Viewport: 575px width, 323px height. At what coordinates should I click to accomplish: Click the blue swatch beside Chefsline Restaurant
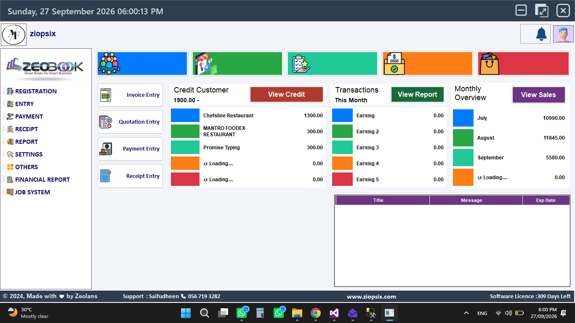[x=185, y=115]
